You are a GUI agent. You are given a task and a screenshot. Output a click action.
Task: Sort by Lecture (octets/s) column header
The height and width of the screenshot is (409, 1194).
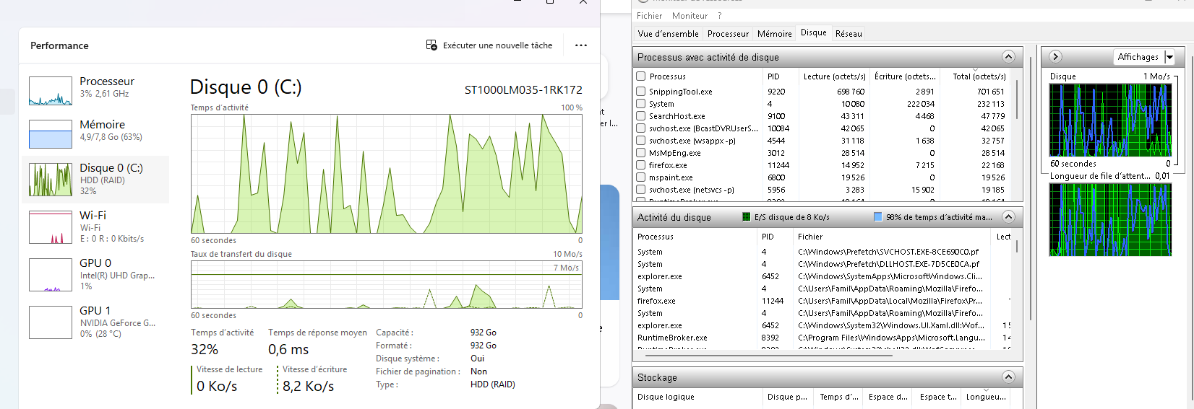coord(834,76)
